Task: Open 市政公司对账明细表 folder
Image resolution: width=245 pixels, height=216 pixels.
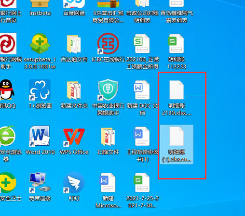Action: click(x=142, y=3)
